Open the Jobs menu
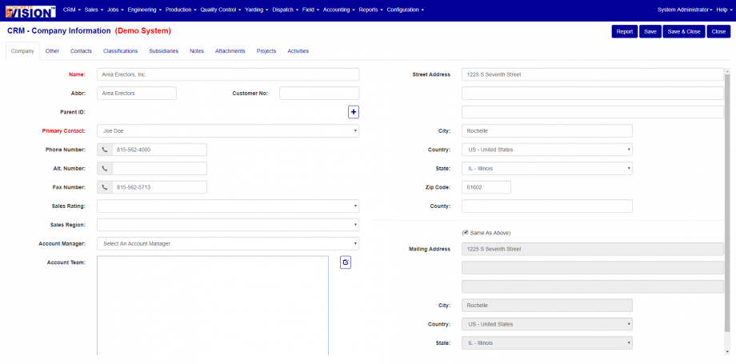The height and width of the screenshot is (364, 736). click(x=115, y=10)
